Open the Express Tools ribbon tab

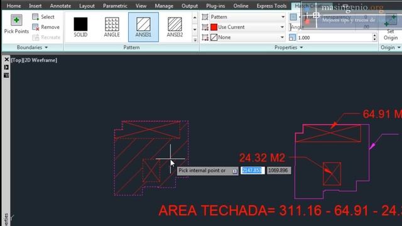(271, 6)
